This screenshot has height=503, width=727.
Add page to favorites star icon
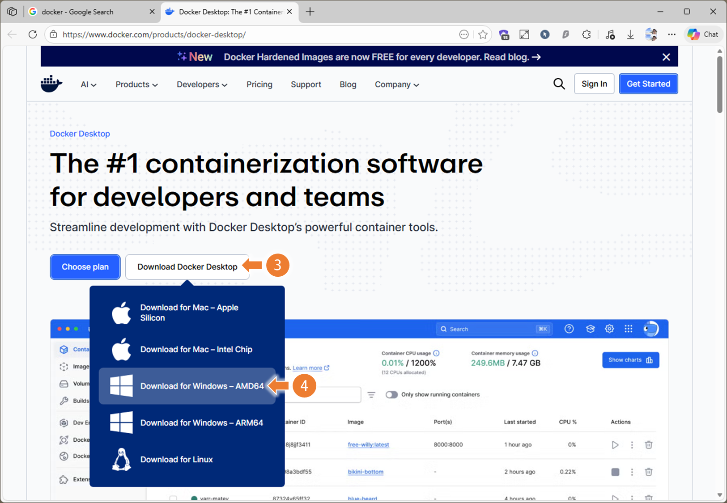tap(483, 34)
